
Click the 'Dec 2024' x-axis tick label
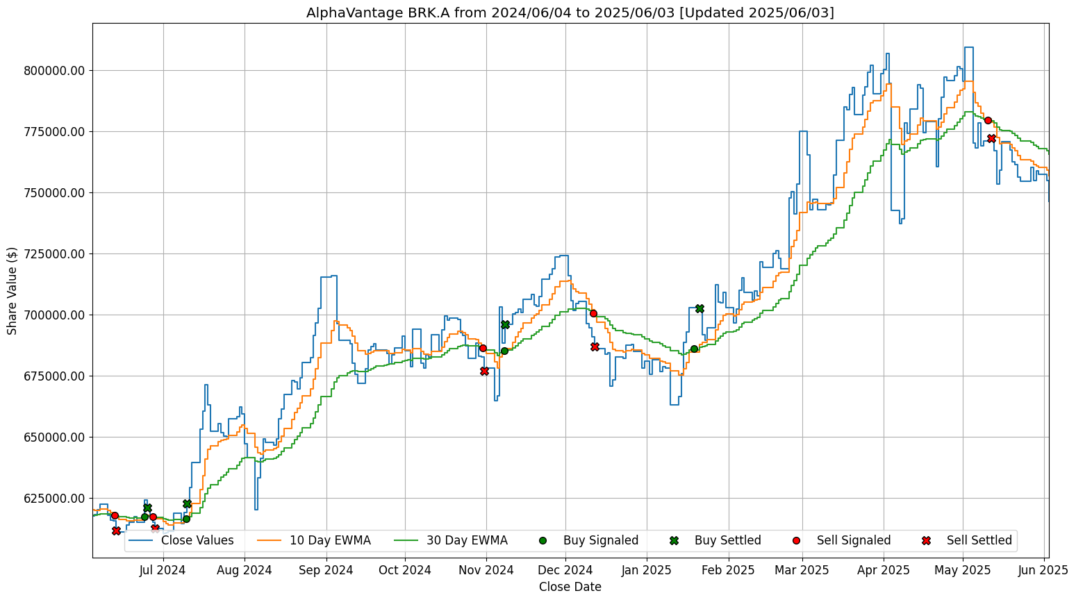coord(565,570)
